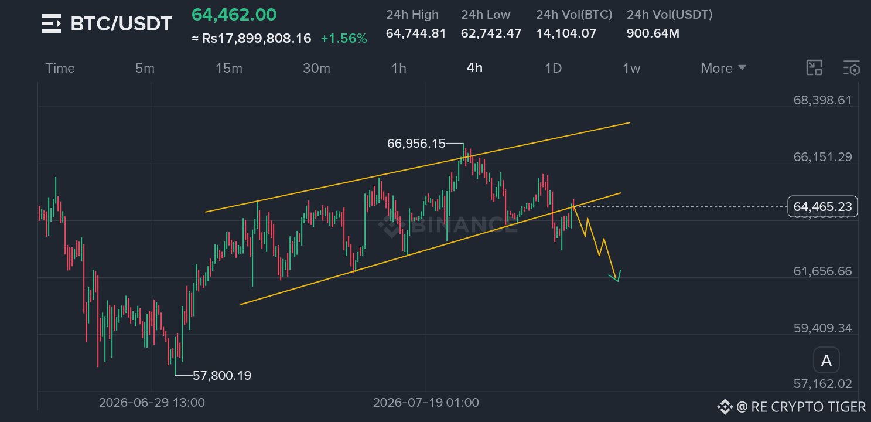Screen dimensions: 871x422
Task: Click the 24h Low value 62,742.47
Action: (491, 33)
